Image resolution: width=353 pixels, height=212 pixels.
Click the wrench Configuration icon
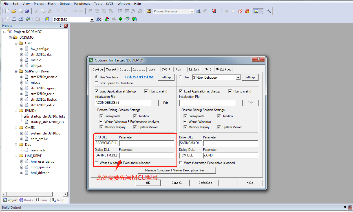point(269,11)
